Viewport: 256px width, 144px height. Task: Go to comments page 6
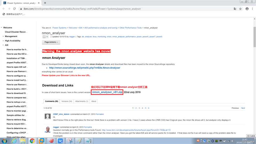149,108
